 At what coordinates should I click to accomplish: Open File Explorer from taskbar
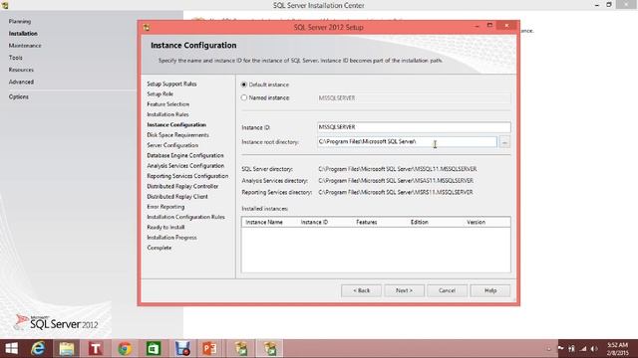[67, 349]
